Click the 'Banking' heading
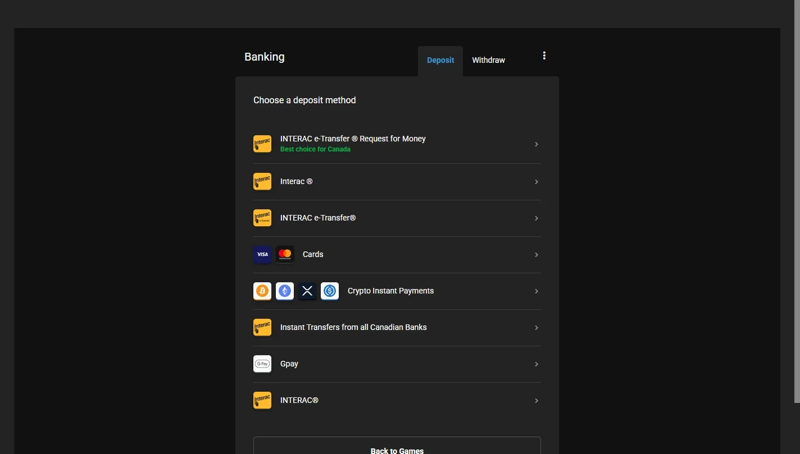This screenshot has height=454, width=800. (265, 57)
